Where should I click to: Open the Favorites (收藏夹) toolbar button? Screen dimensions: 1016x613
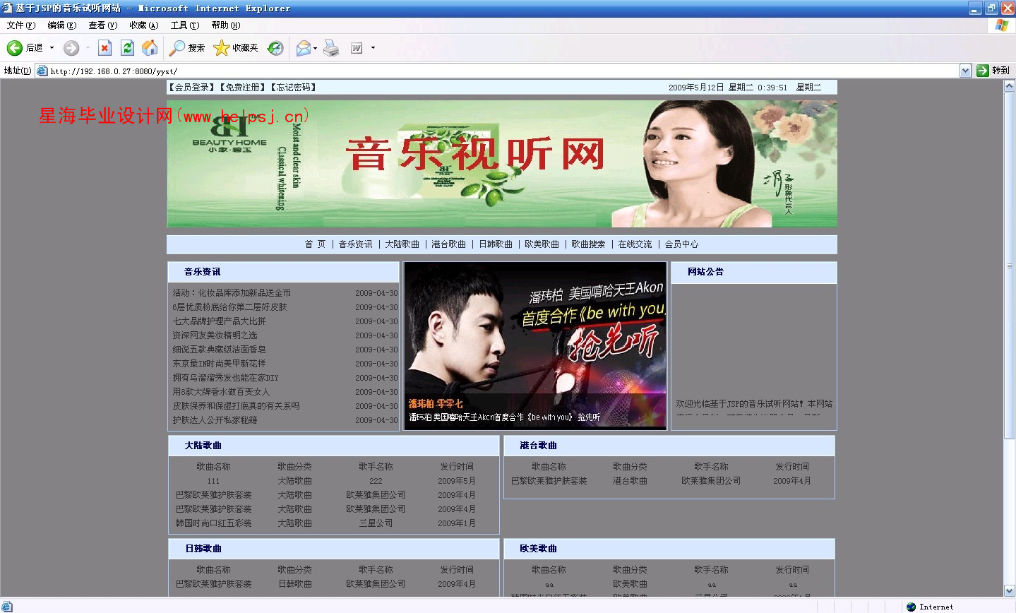click(236, 48)
